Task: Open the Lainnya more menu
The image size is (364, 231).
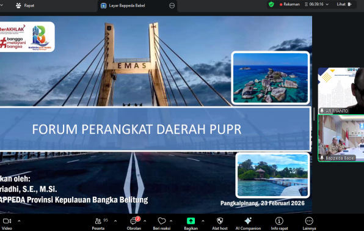Action: [309, 221]
